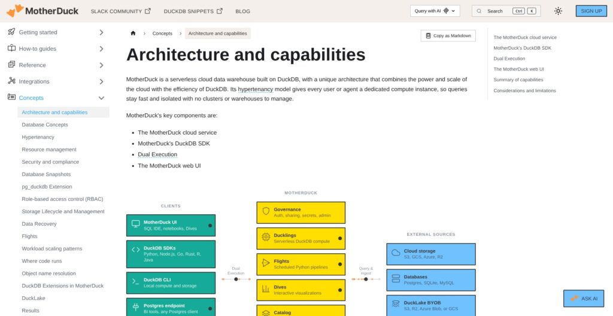This screenshot has width=613, height=316.
Task: Expand the Getting started section chevron
Action: [101, 32]
